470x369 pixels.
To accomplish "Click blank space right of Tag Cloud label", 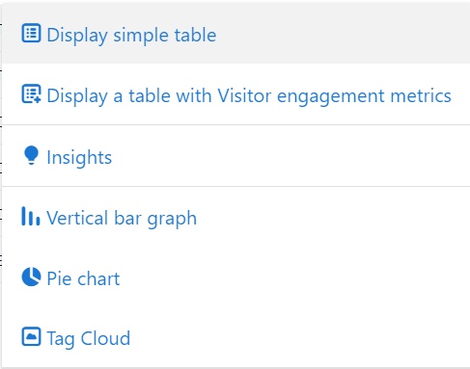I will point(299,338).
